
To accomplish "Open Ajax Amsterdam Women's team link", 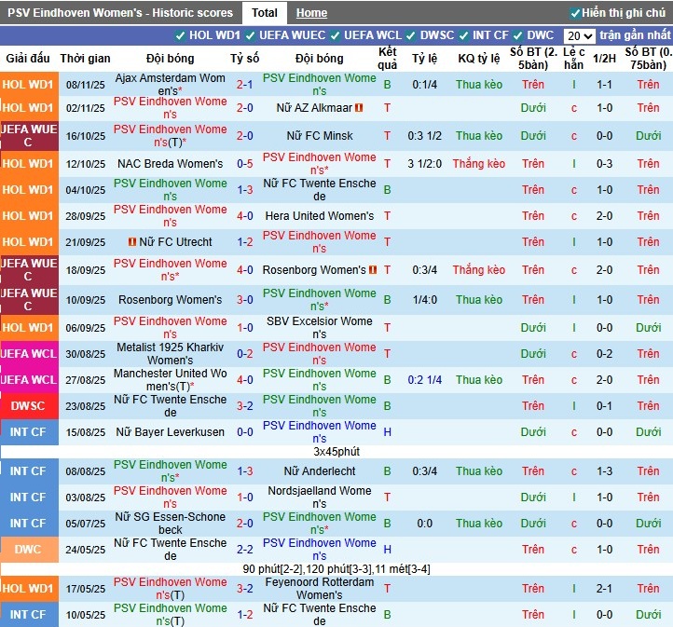I will click(171, 85).
